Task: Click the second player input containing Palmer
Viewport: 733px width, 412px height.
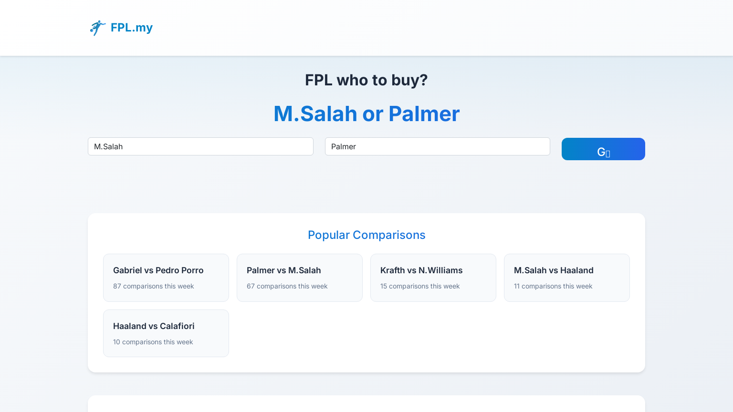Action: pos(437,146)
